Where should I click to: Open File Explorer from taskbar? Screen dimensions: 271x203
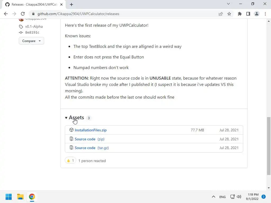coord(20,197)
